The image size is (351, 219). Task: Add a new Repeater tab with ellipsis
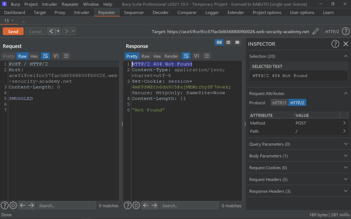[23, 21]
